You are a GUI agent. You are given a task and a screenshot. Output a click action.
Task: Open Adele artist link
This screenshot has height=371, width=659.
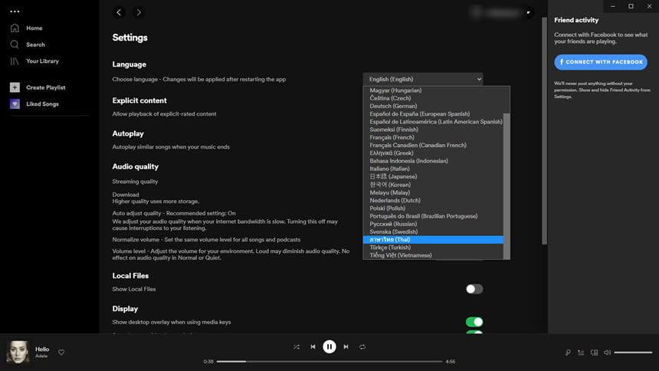(41, 356)
